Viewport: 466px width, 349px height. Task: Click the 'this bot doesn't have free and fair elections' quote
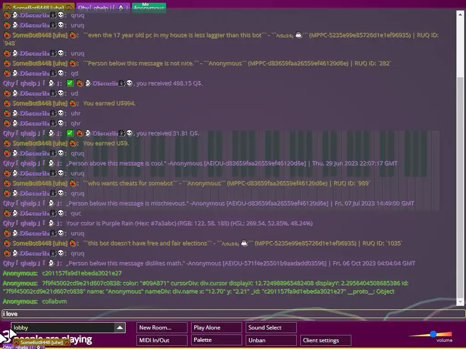[243, 244]
